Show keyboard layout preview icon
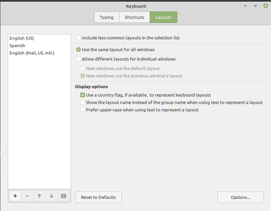Image resolution: width=271 pixels, height=211 pixels. coord(63,196)
